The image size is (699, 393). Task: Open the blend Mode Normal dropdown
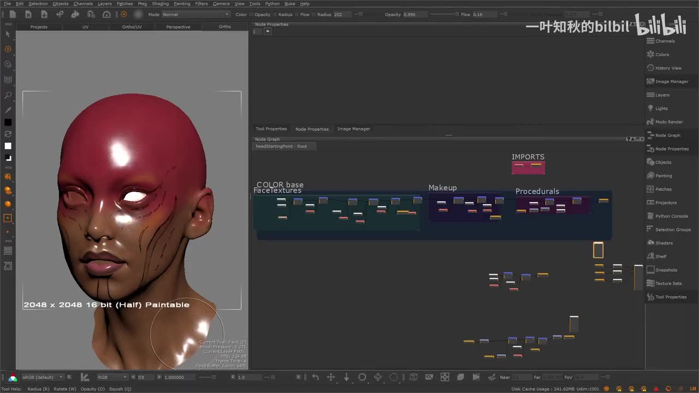pos(196,15)
